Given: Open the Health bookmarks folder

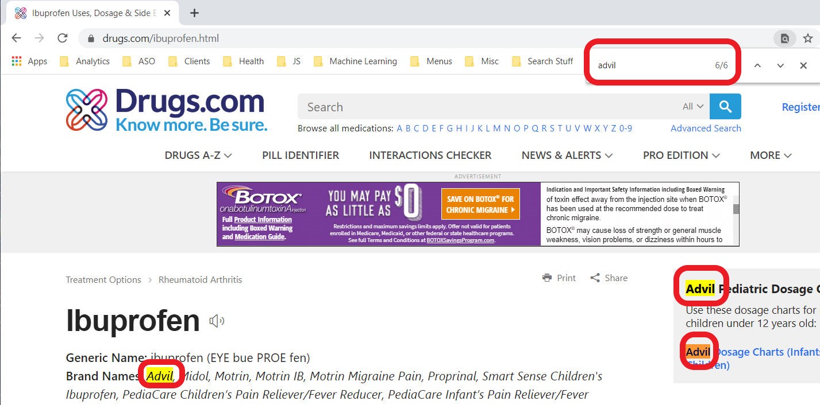Looking at the screenshot, I should pyautogui.click(x=244, y=61).
